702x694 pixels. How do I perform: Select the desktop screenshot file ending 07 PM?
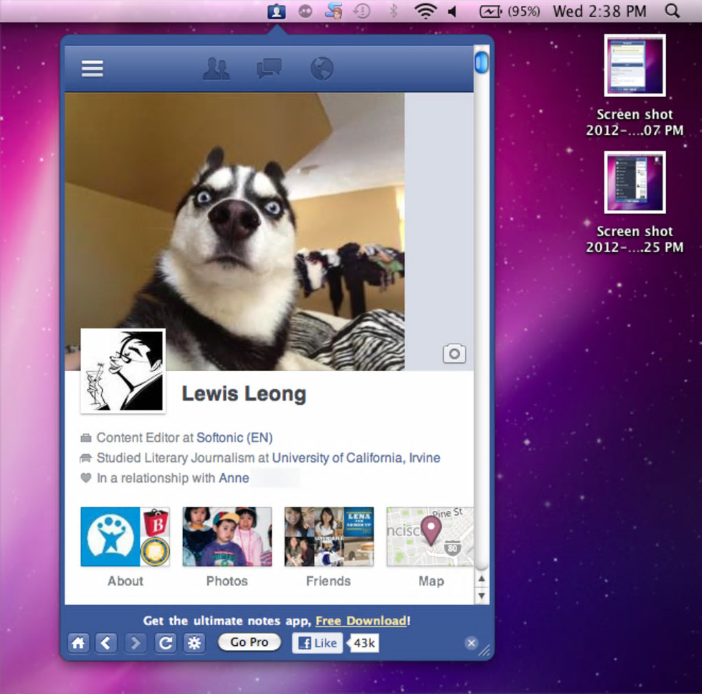[635, 85]
